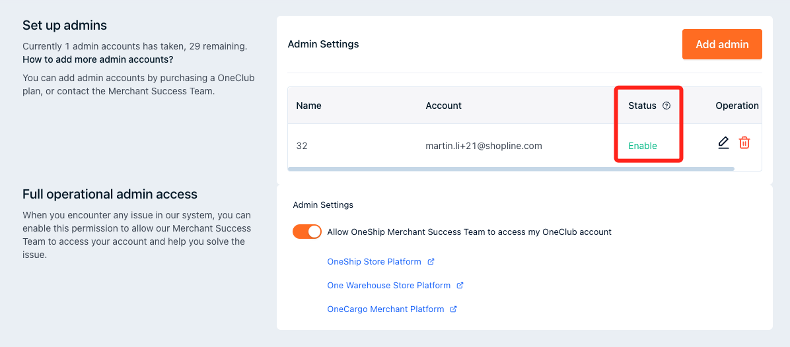Image resolution: width=790 pixels, height=347 pixels.
Task: Select the martin.li+21@shopline.com account cell
Action: pos(484,146)
